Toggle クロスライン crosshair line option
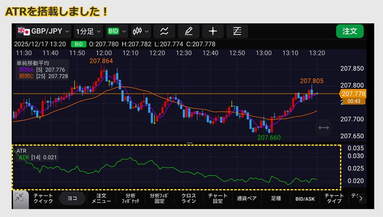The image size is (383, 217). [x=189, y=199]
